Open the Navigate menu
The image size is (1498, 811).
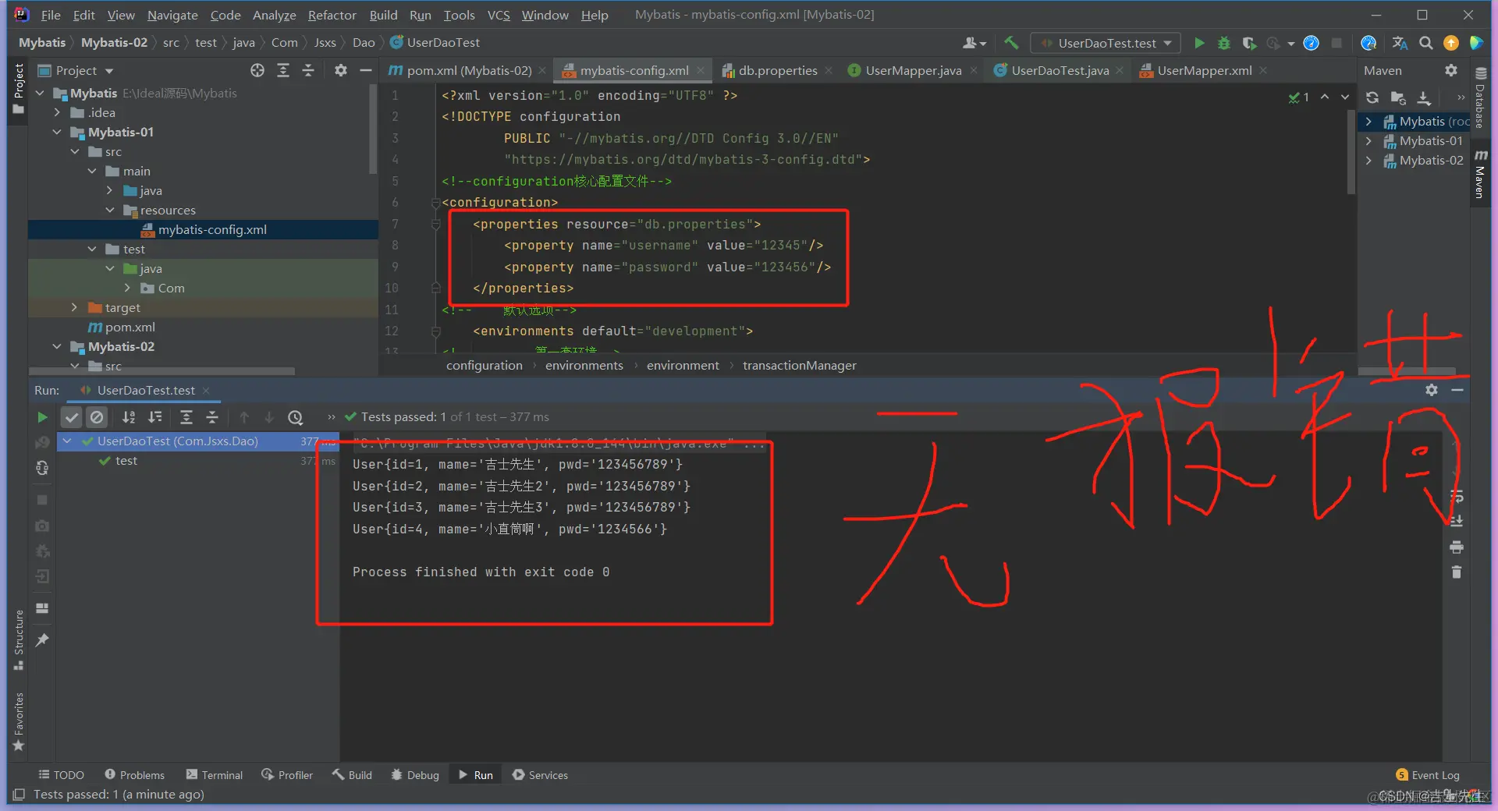coord(172,15)
